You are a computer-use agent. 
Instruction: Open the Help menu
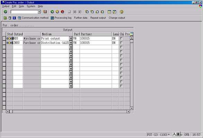pos(40,6)
